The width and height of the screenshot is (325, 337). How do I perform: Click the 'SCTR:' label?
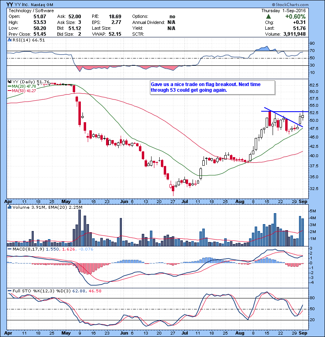[x=138, y=34]
